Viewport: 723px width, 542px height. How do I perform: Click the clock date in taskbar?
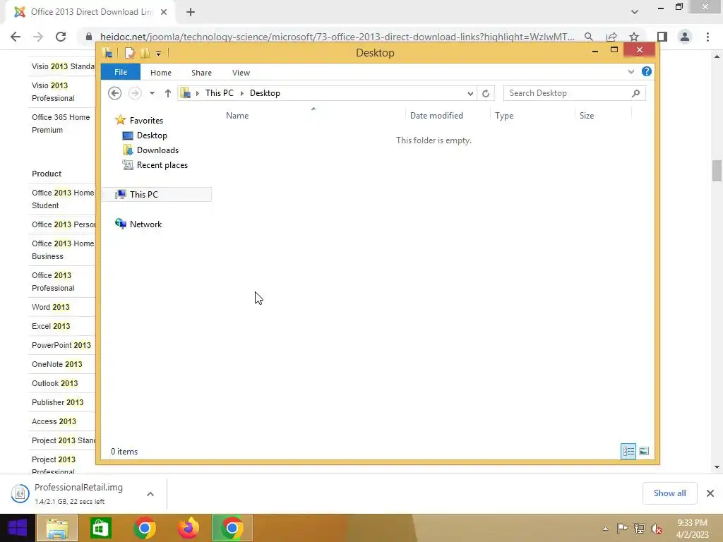click(x=692, y=529)
